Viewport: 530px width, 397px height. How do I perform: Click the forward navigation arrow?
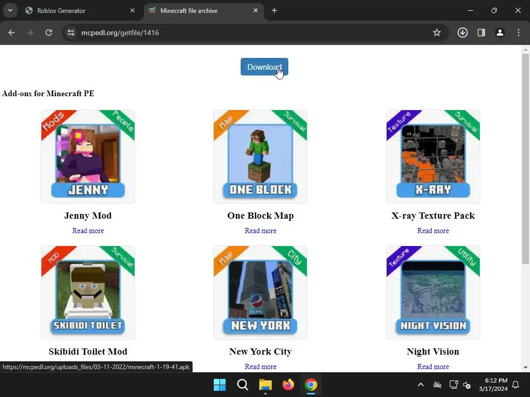[x=30, y=33]
